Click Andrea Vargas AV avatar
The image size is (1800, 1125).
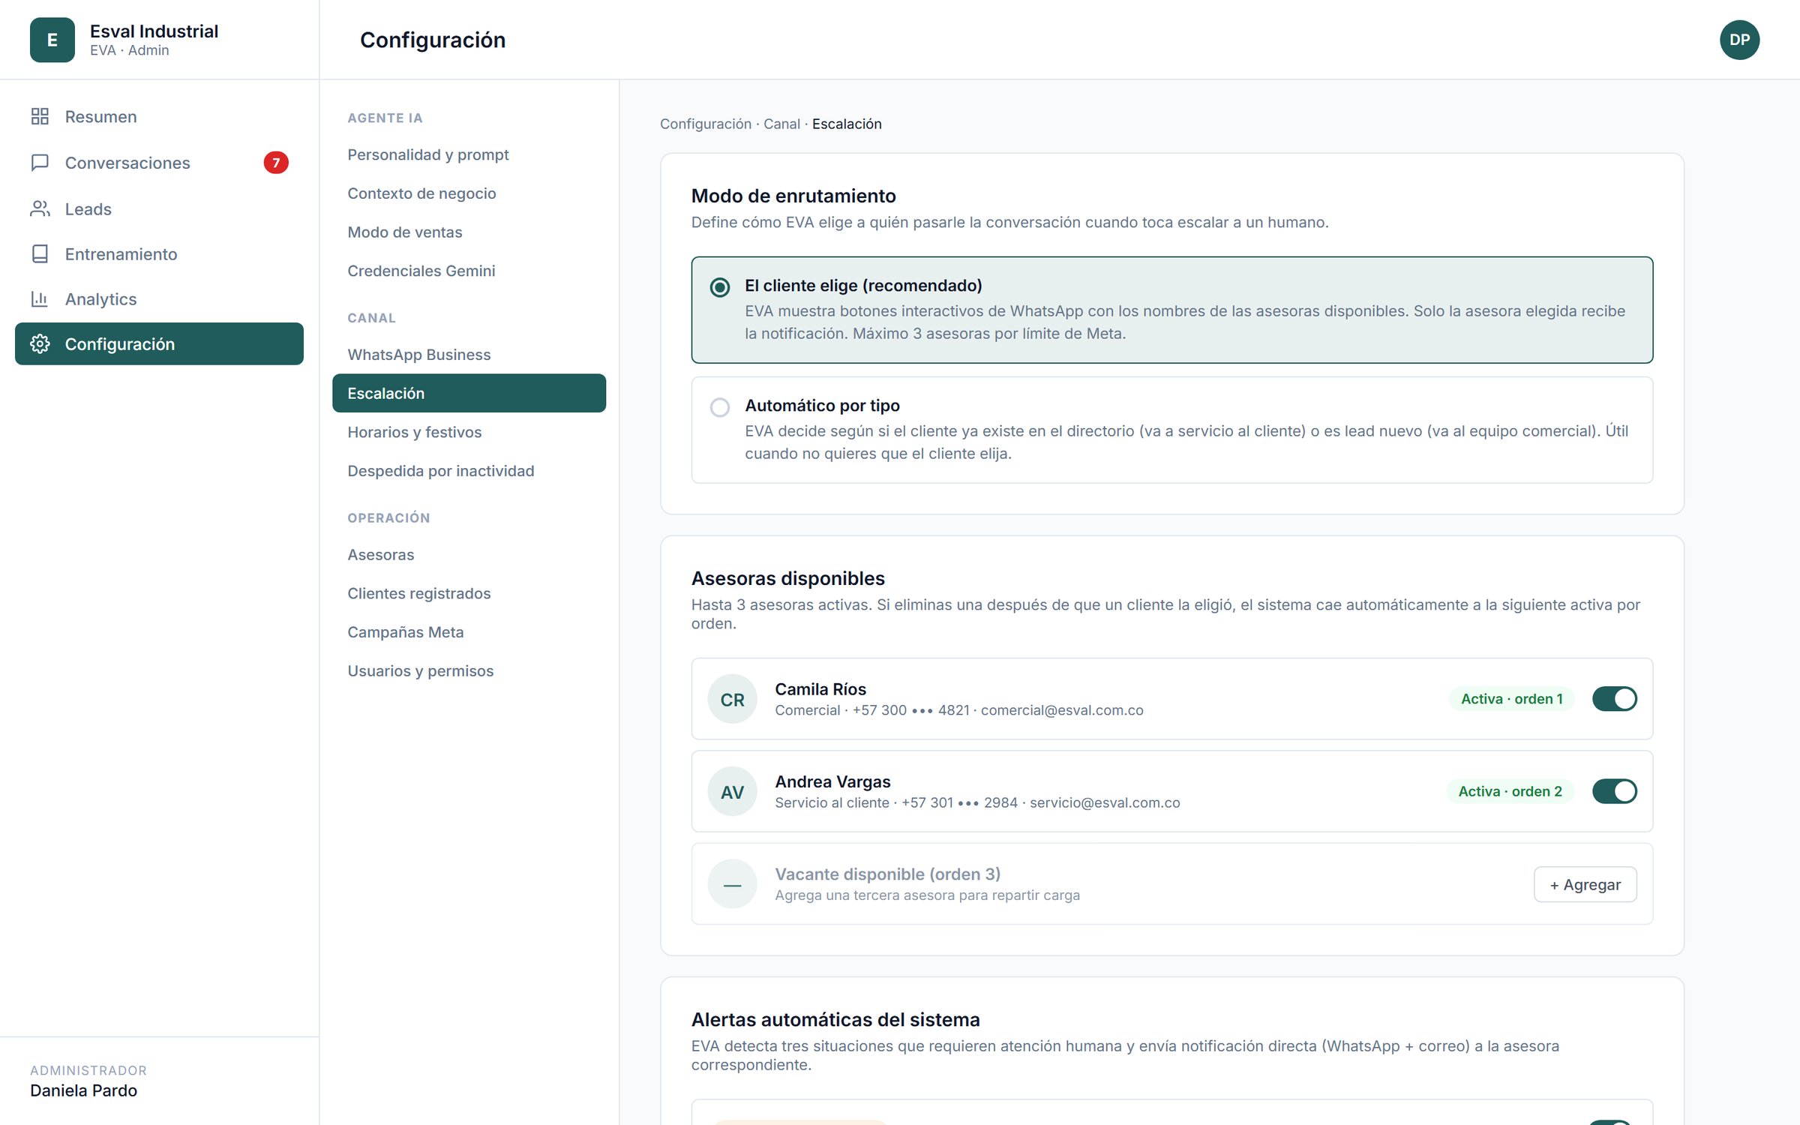[732, 791]
